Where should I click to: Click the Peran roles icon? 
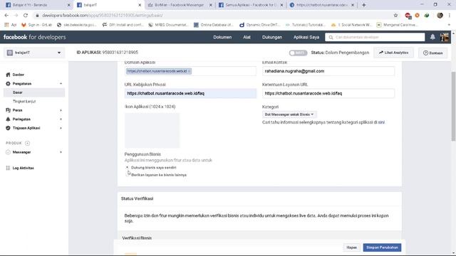(8, 110)
